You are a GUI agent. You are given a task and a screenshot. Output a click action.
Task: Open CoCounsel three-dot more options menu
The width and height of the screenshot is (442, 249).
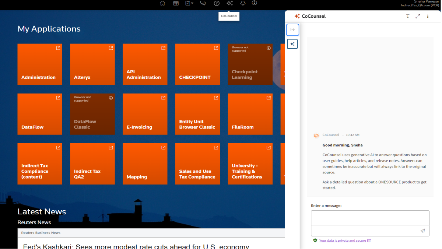(x=428, y=16)
